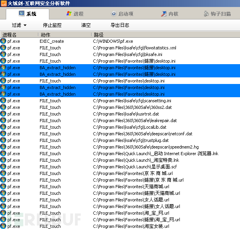Click 清空 to clear the log
Viewport: 240px width, 229px height.
point(86,25)
